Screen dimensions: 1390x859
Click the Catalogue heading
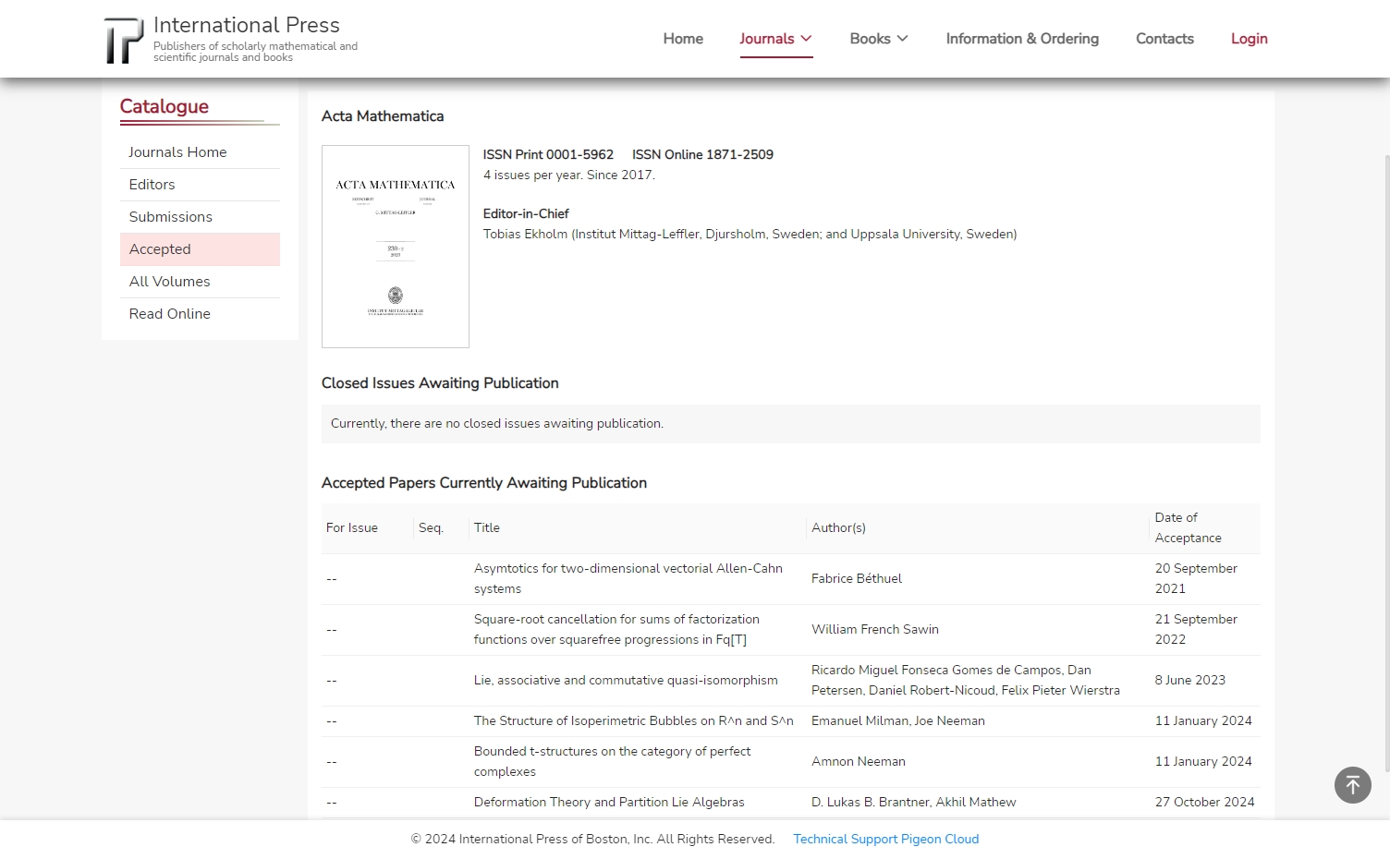165,106
